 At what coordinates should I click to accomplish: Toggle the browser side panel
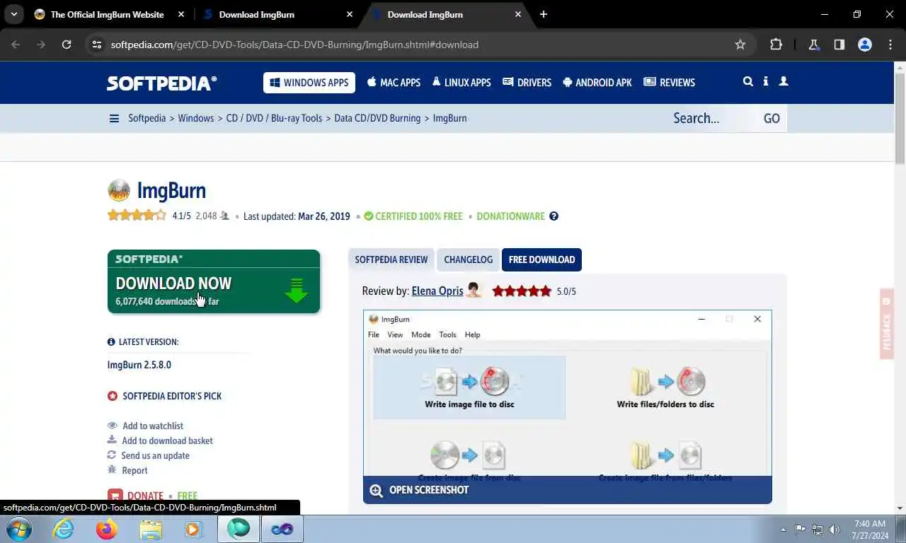(x=839, y=45)
